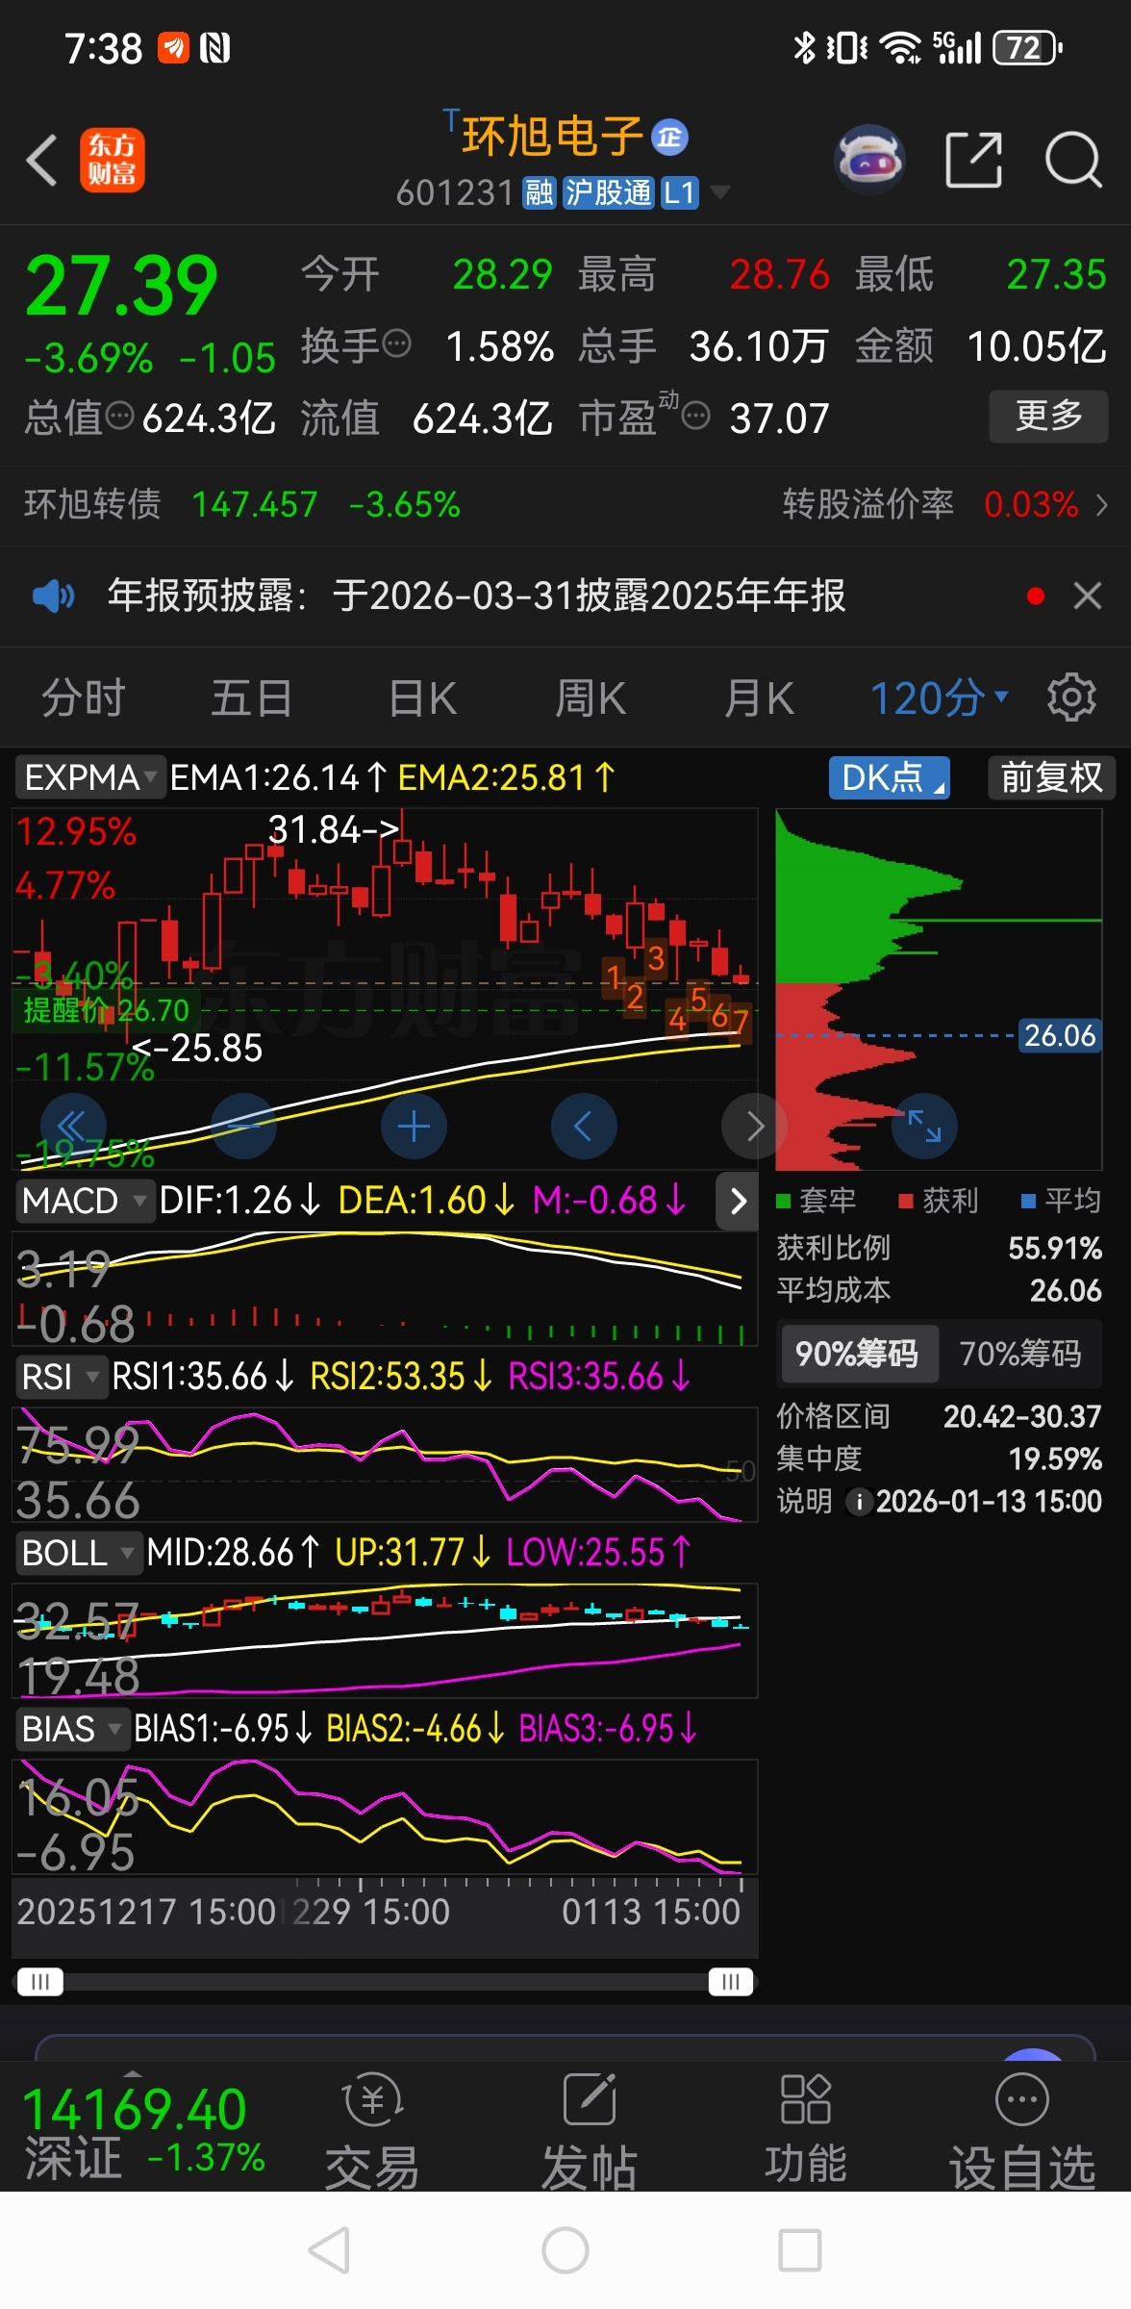Screen dimensions: 1131x2309
Task: Tap the chip distribution chart
Action: click(939, 989)
